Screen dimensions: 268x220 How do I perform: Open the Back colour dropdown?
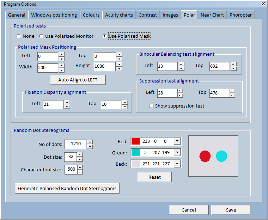point(177,164)
